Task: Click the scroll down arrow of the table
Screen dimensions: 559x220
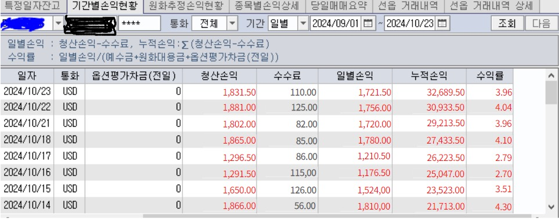Action: coord(551,207)
